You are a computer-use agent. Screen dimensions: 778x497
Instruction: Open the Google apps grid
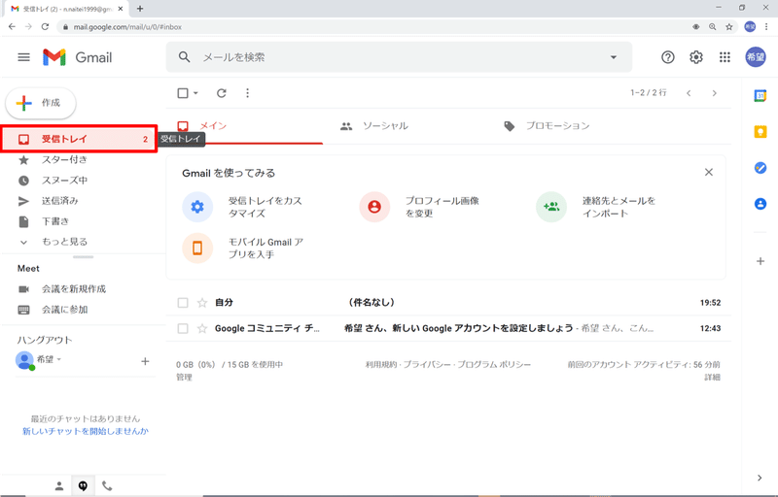pos(725,57)
